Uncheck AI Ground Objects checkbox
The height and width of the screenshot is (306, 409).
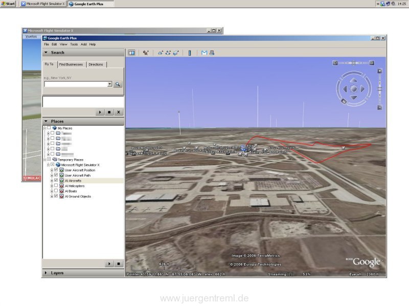[x=56, y=196]
